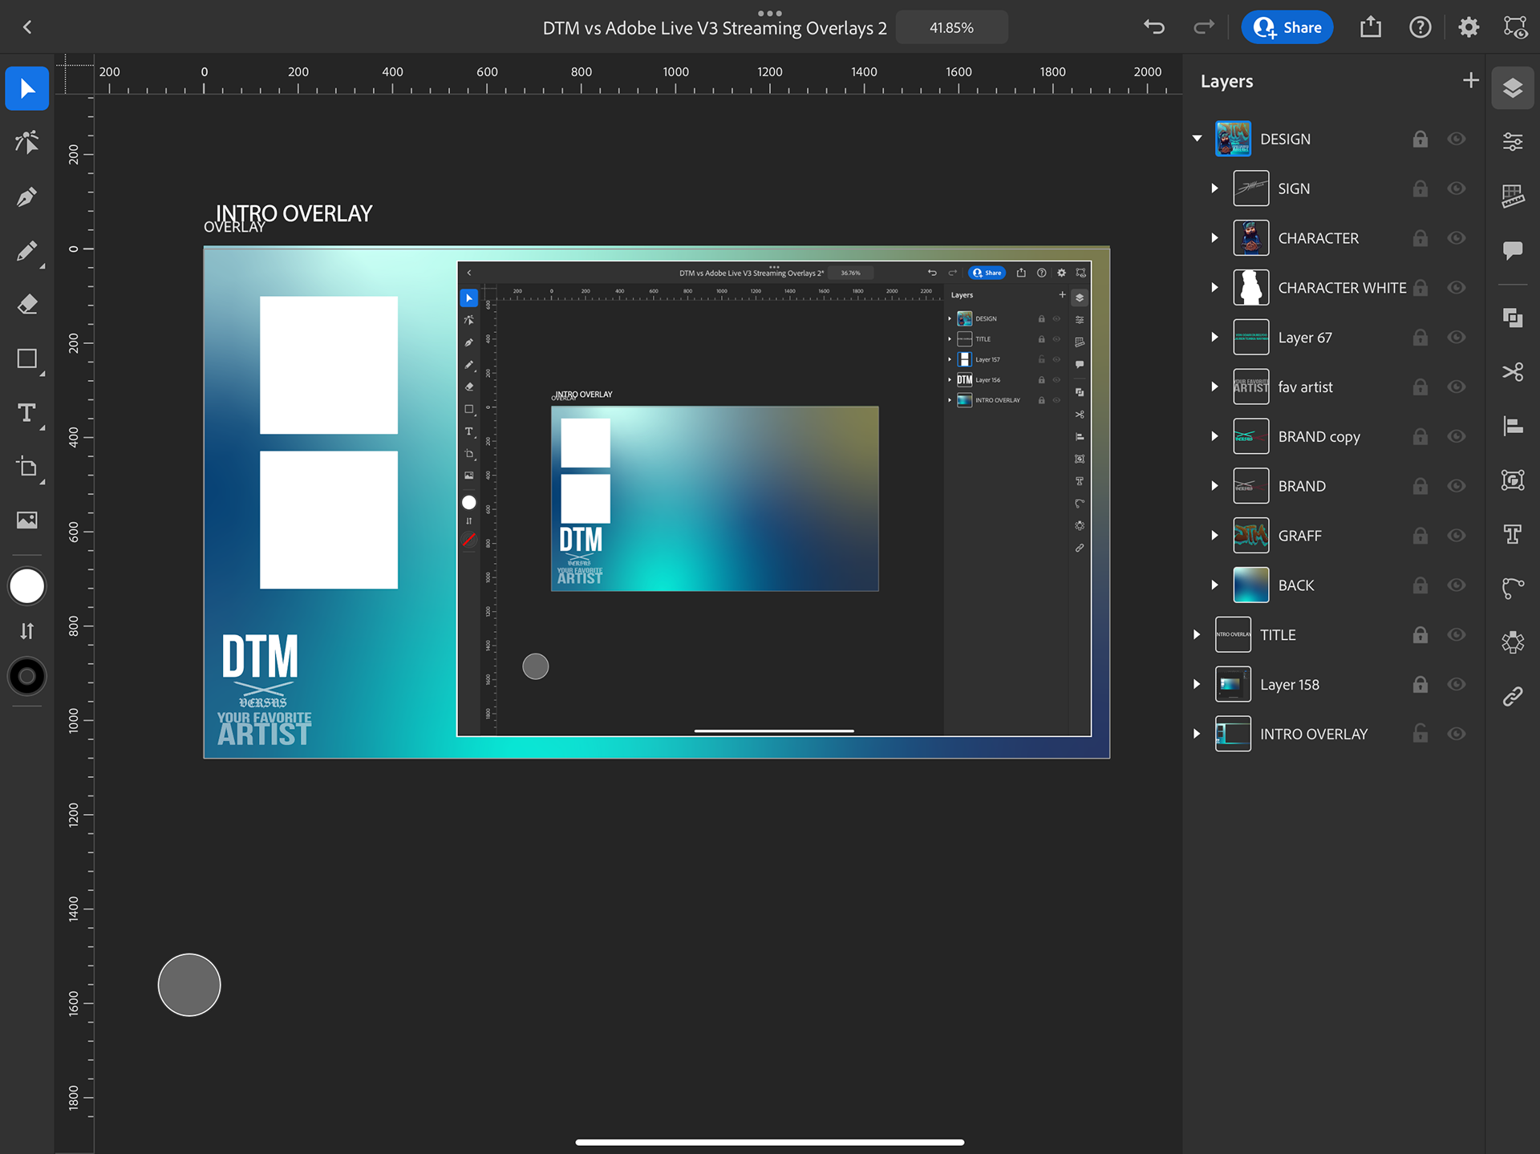Hide the INTRO OVERLAY layer

pos(1457,734)
